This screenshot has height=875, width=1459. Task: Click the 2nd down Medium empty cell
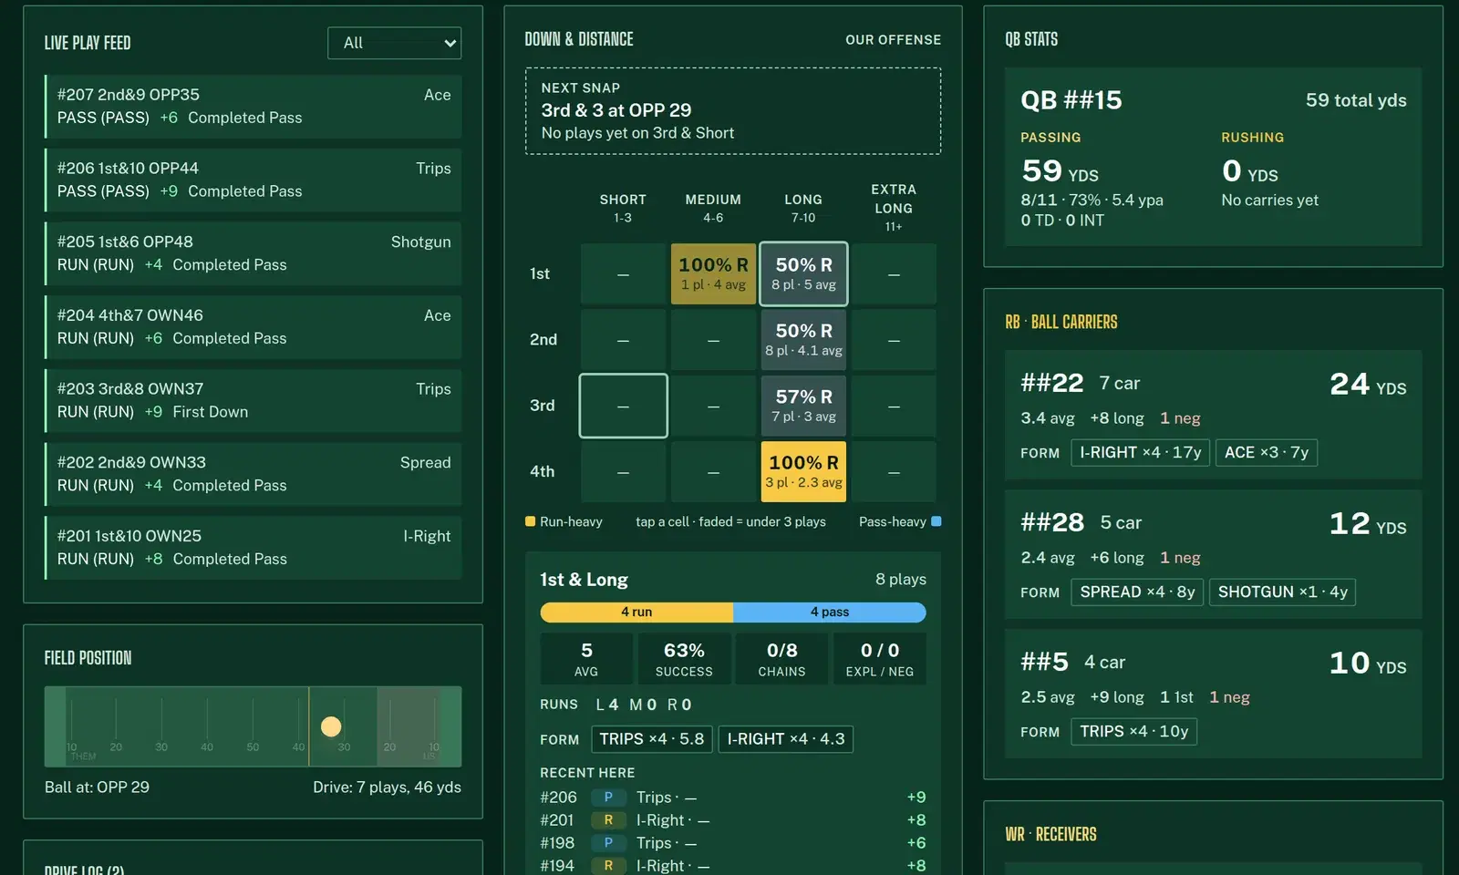click(713, 340)
